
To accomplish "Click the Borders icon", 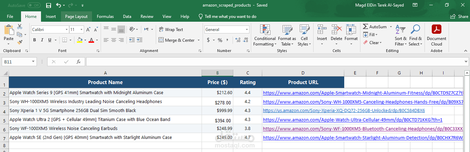I will [64, 40].
